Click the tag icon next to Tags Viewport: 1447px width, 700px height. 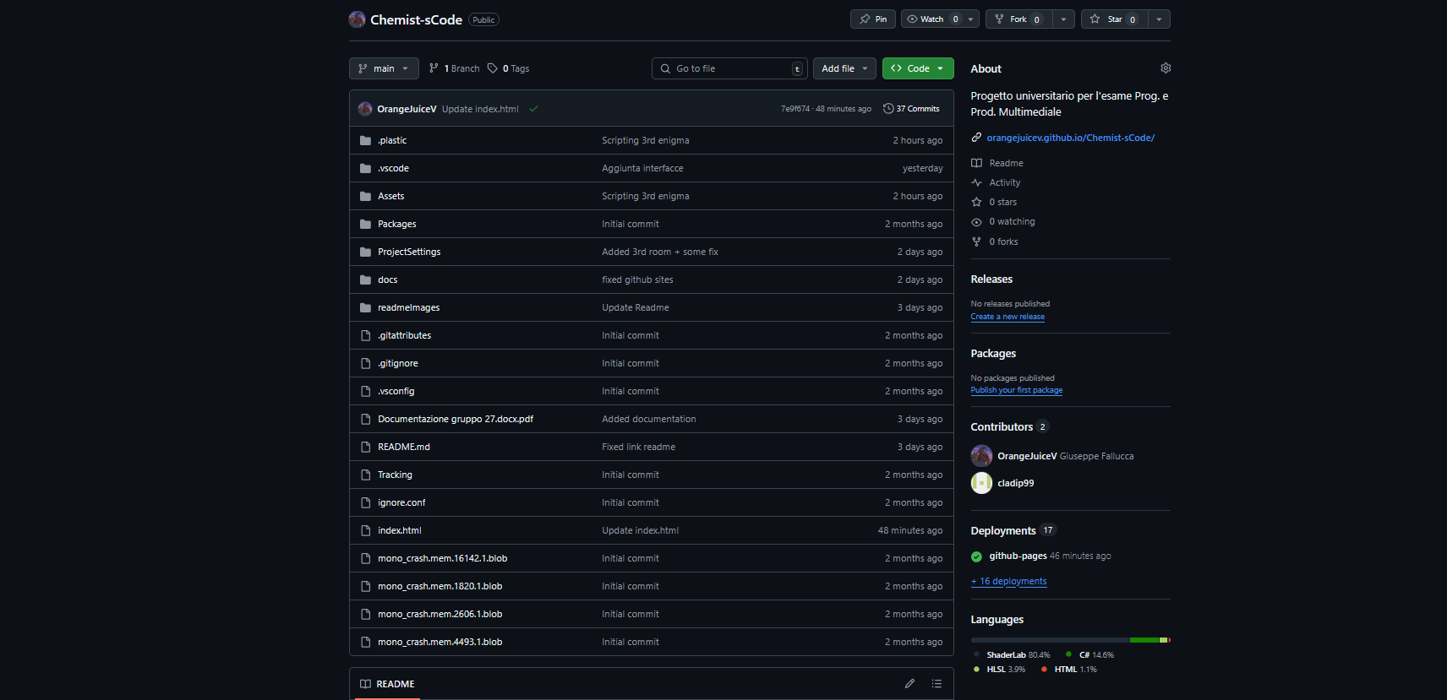[493, 68]
